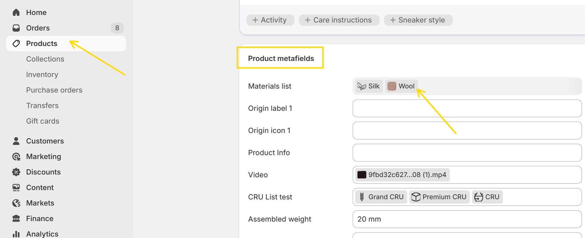Click the Products tag icon

pos(16,43)
